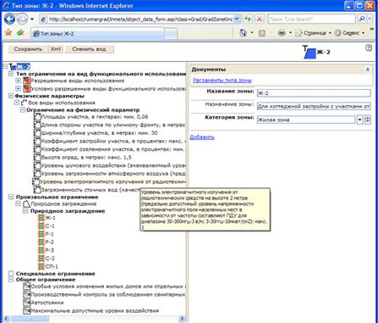378x323 pixels.
Task: Click icon beside Максимальные допустимые уровни воздействия
Action: [x=27, y=311]
